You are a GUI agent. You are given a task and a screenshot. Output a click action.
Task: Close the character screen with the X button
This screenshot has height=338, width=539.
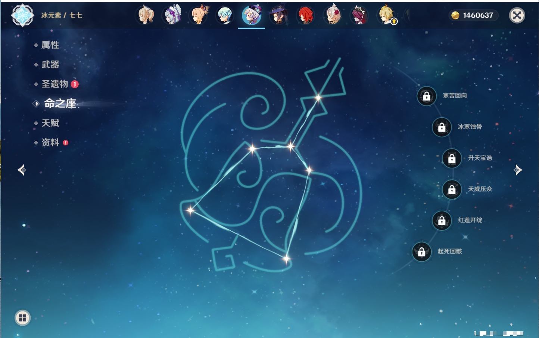517,15
